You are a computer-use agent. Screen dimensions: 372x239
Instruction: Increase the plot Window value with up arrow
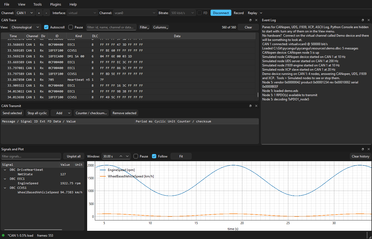pyautogui.click(x=121, y=156)
